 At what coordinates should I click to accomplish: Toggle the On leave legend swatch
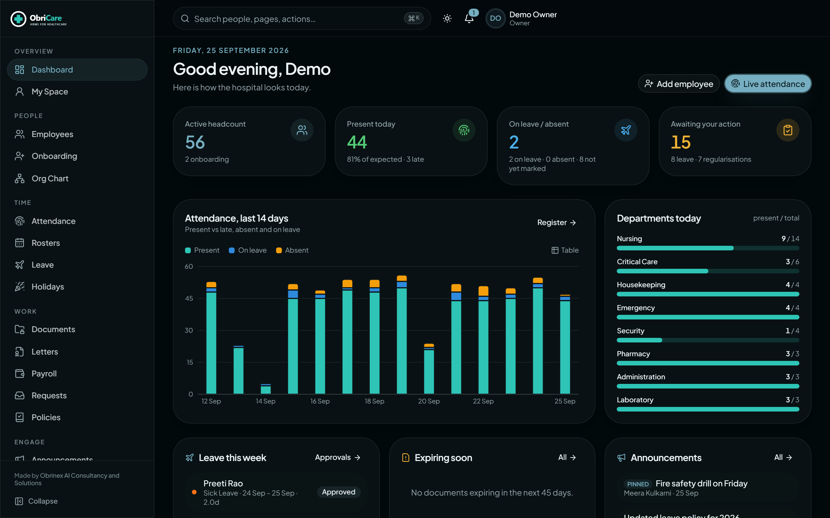coord(231,250)
